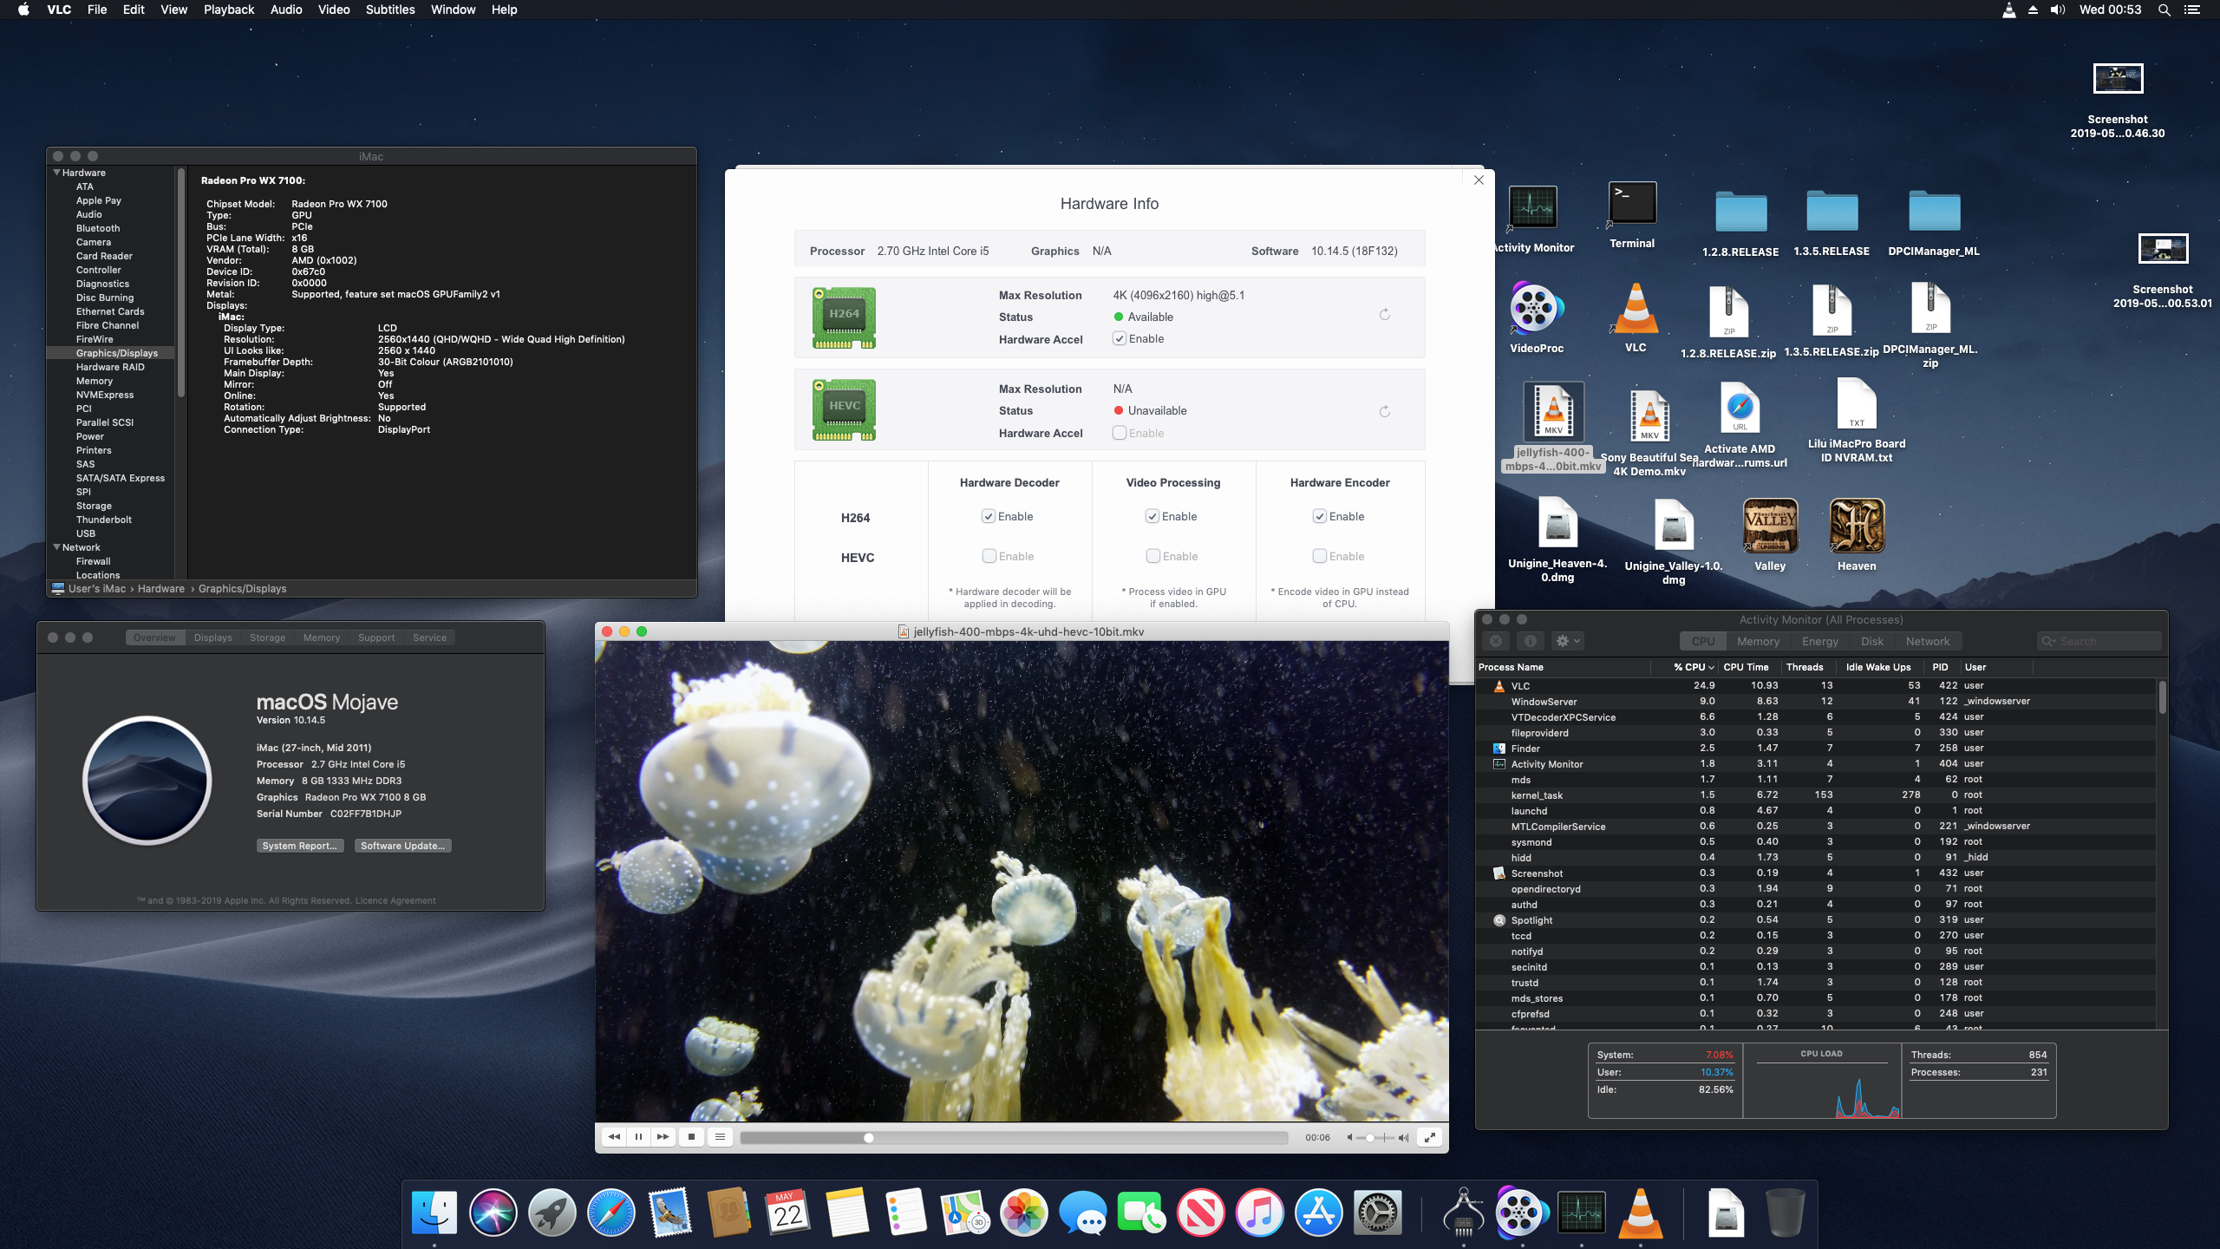Open Photos app from the Dock

(1023, 1212)
